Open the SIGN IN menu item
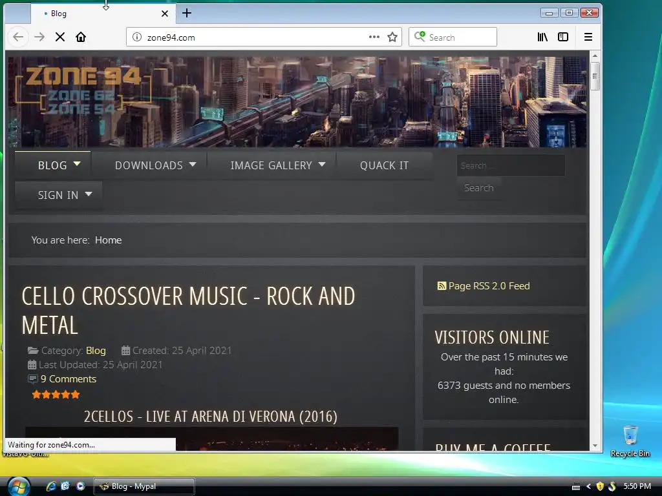Viewport: 662px width, 496px height. (58, 195)
